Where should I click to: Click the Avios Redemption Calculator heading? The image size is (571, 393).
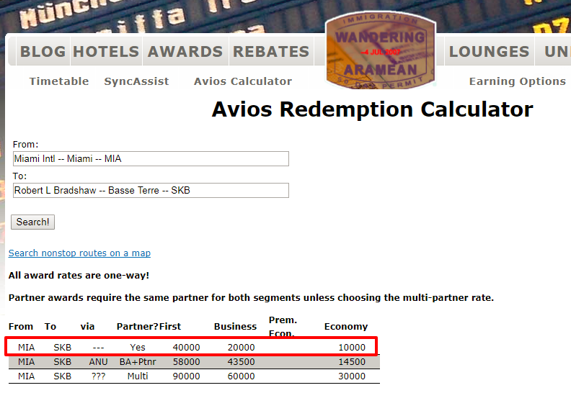coord(372,109)
